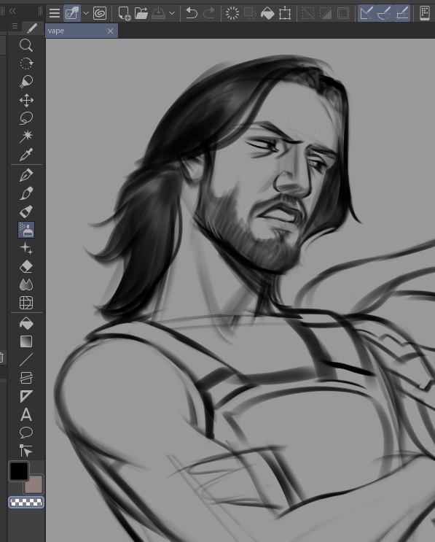Select the Liquify mesh tool
Screen dimensions: 435x542
click(26, 303)
